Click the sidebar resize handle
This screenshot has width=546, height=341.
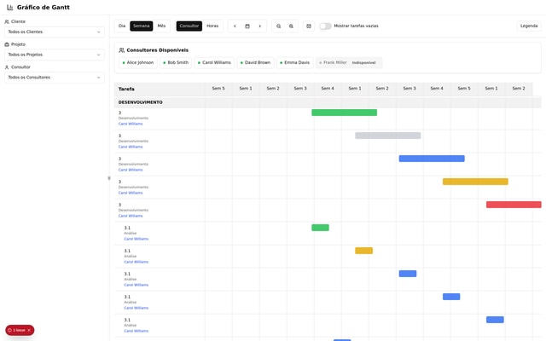pyautogui.click(x=109, y=178)
